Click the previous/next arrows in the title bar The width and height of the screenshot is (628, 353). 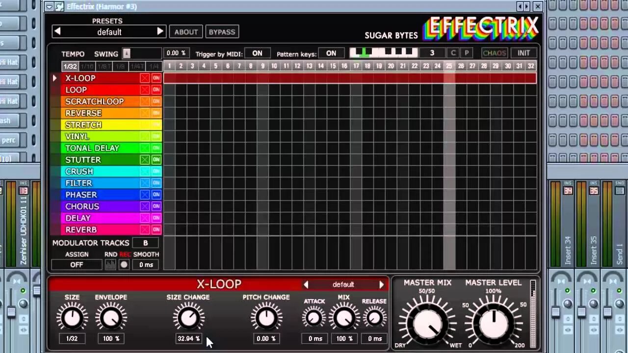click(x=523, y=6)
